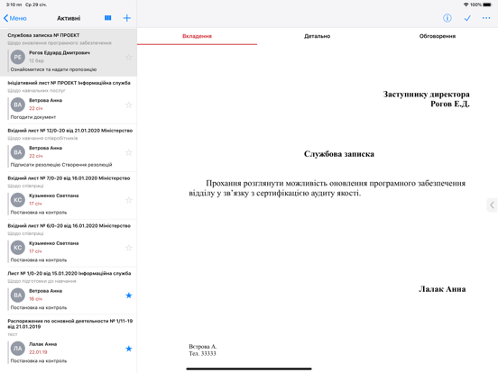Go back to Меню
This screenshot has width=498, height=373.
coord(15,18)
